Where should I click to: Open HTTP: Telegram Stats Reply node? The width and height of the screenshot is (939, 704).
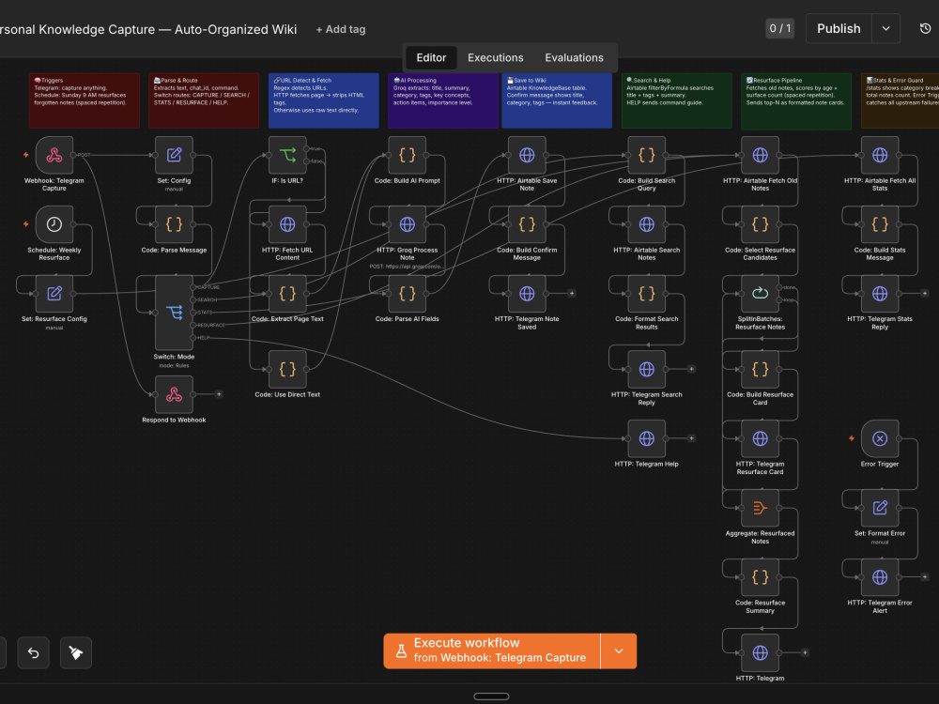(880, 293)
